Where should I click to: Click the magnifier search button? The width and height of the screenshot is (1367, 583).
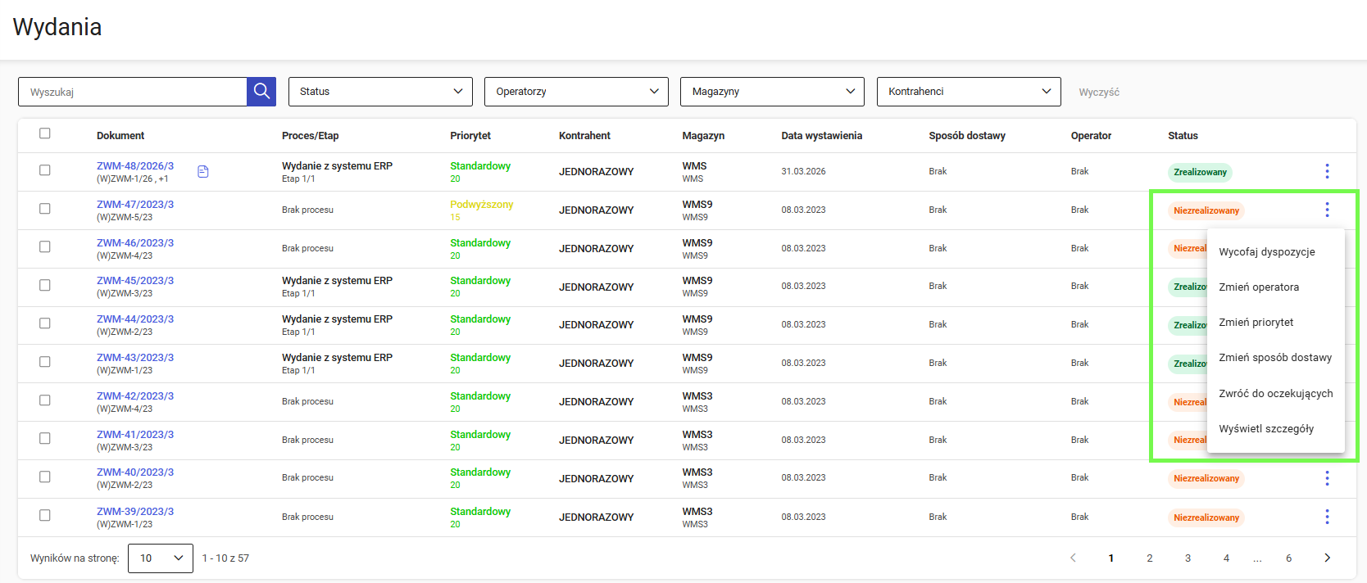tap(261, 92)
